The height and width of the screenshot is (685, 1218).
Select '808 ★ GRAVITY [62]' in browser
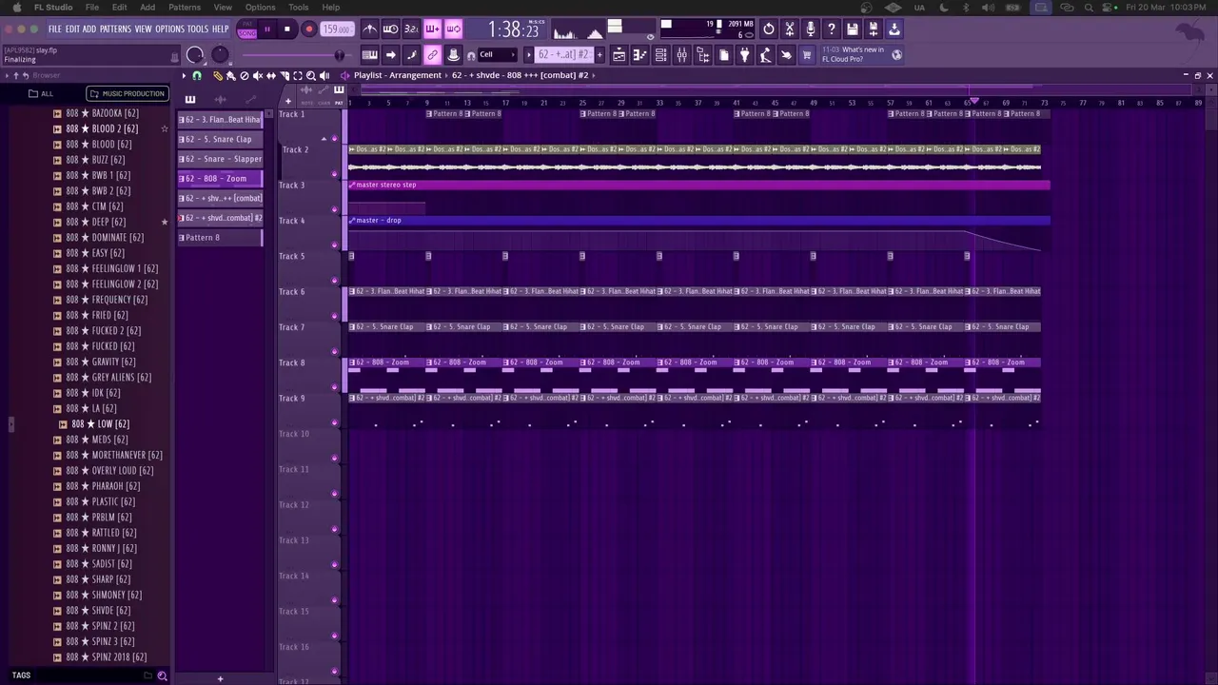[x=100, y=362]
